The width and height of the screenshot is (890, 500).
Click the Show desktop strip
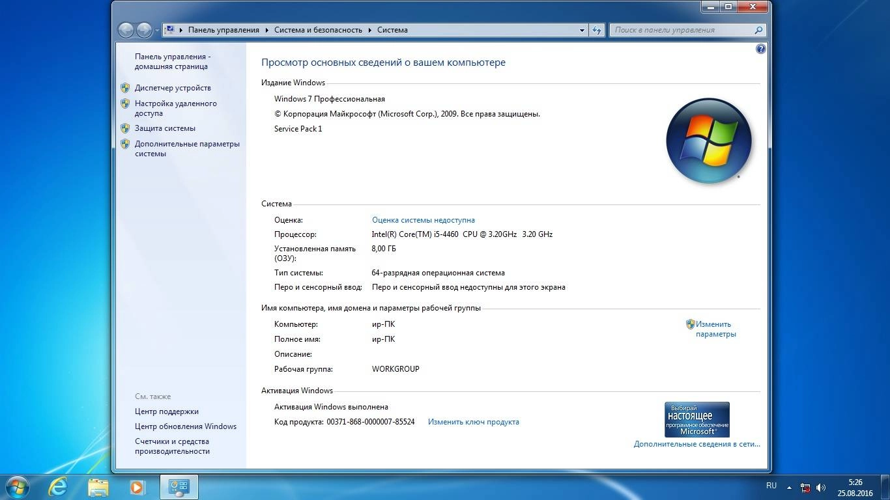pyautogui.click(x=885, y=487)
